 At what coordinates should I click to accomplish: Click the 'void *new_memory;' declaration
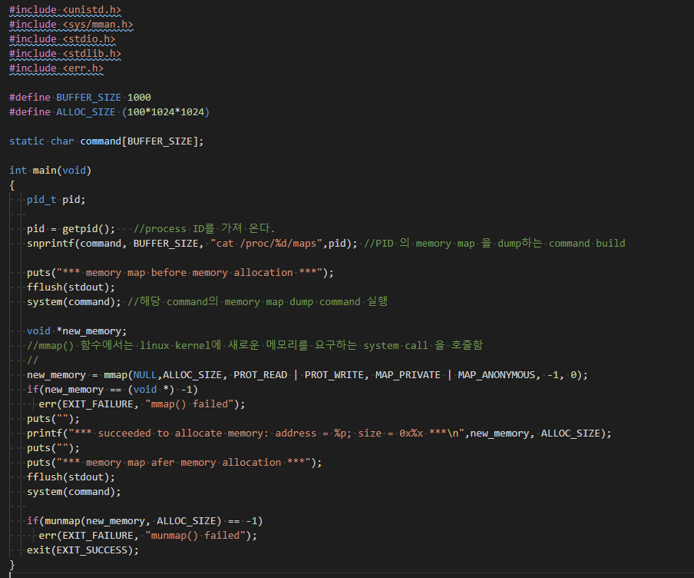[x=77, y=331]
